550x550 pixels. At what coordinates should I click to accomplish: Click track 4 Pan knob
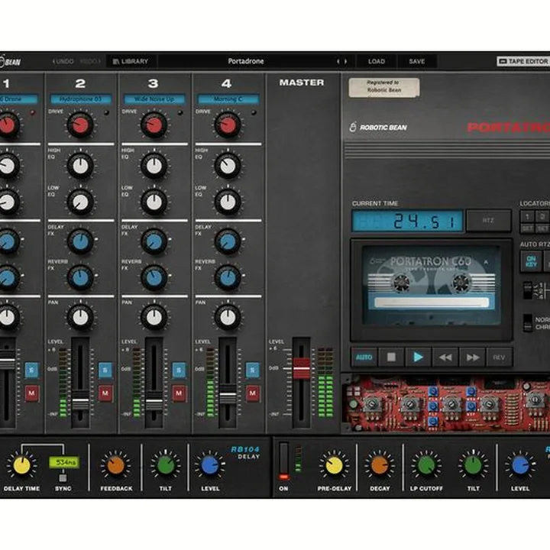[x=228, y=318]
